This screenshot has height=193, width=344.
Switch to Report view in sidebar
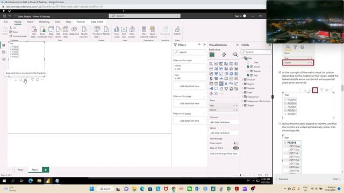coord(4,45)
